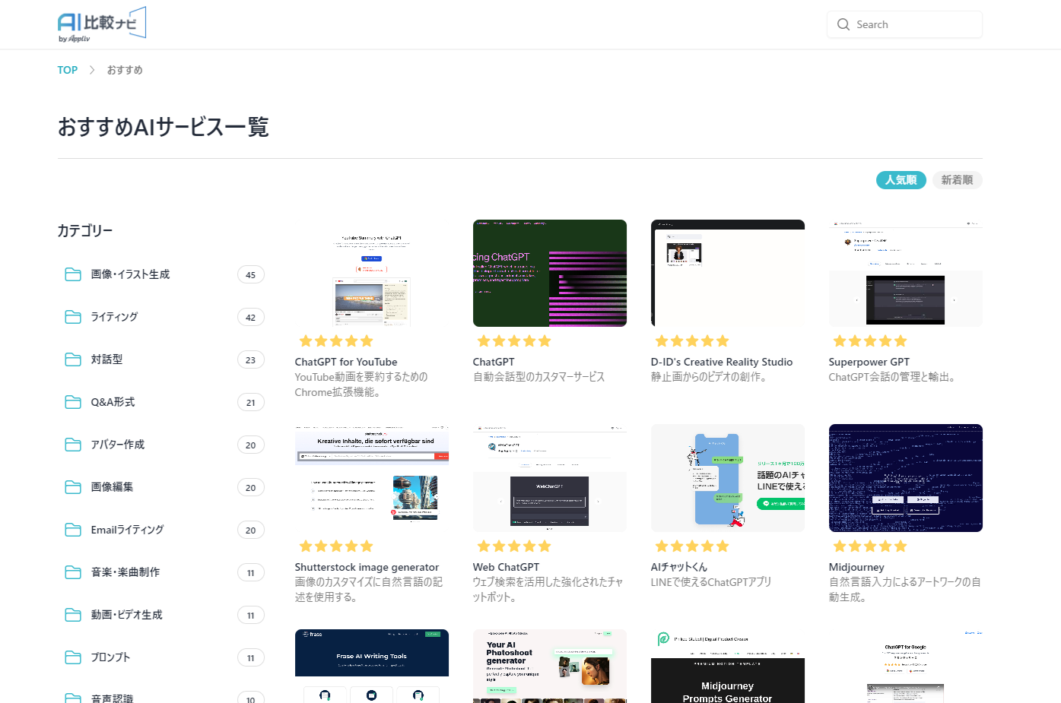Click the 42 count badge for ライティング
Screen dimensions: 1061x703
pos(251,318)
